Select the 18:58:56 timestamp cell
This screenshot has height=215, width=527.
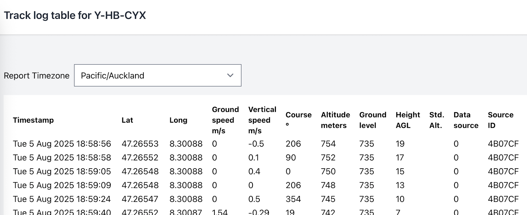[x=62, y=144]
